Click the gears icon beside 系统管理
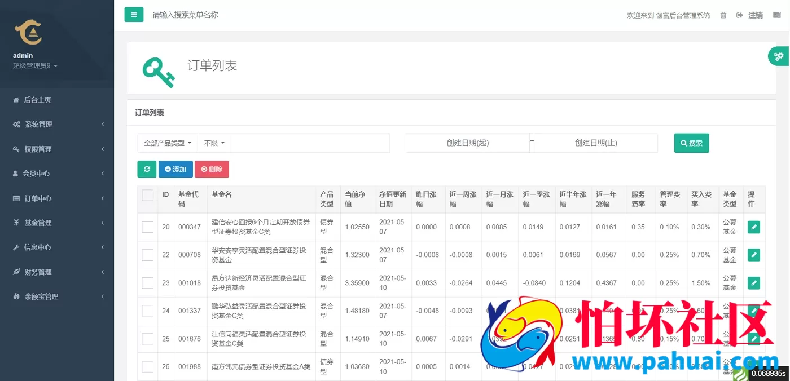The image size is (790, 381). tap(17, 125)
